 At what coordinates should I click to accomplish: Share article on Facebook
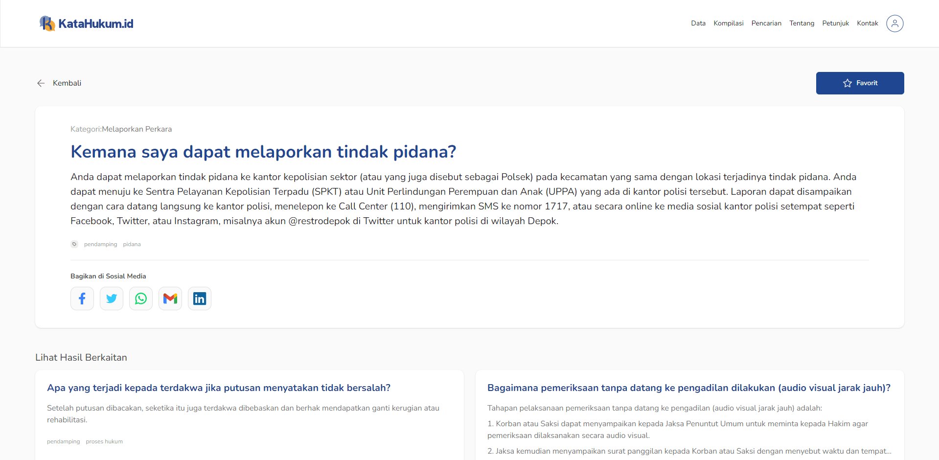[x=82, y=299]
